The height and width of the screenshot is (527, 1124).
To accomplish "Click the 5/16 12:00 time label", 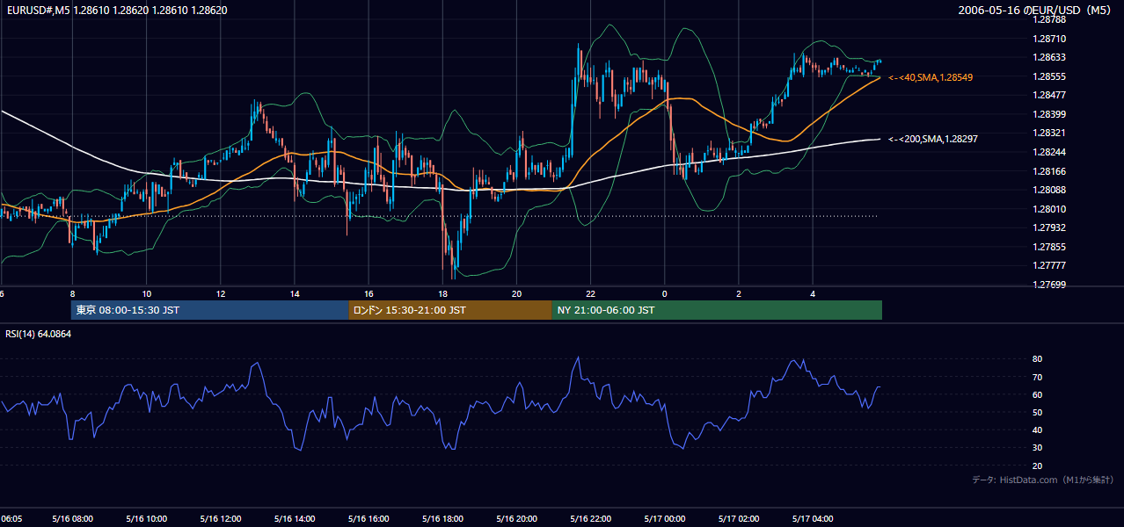I will click(x=220, y=519).
